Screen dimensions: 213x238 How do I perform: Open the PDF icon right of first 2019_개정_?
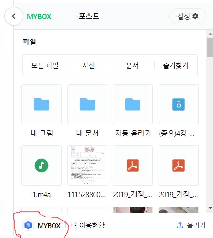pyautogui.click(x=179, y=166)
